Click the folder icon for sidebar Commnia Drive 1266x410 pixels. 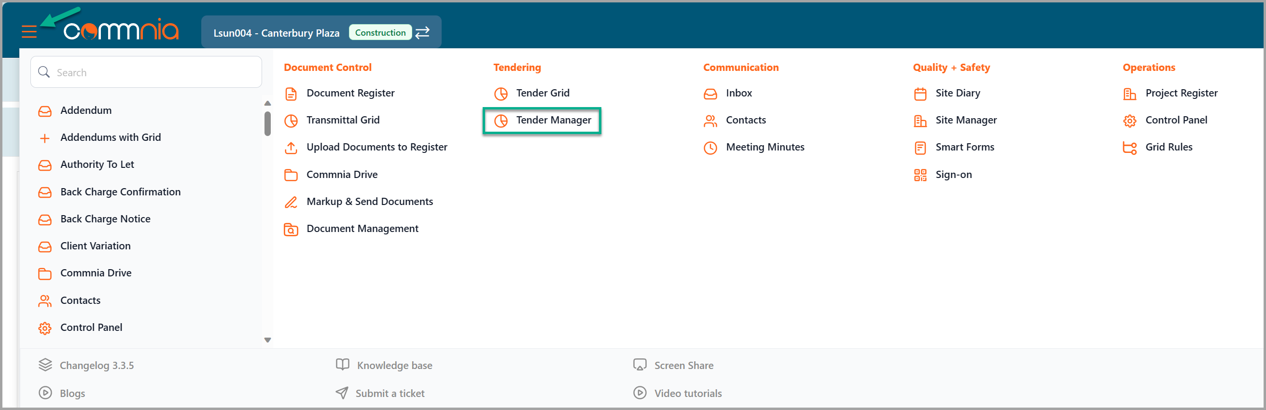pos(45,273)
